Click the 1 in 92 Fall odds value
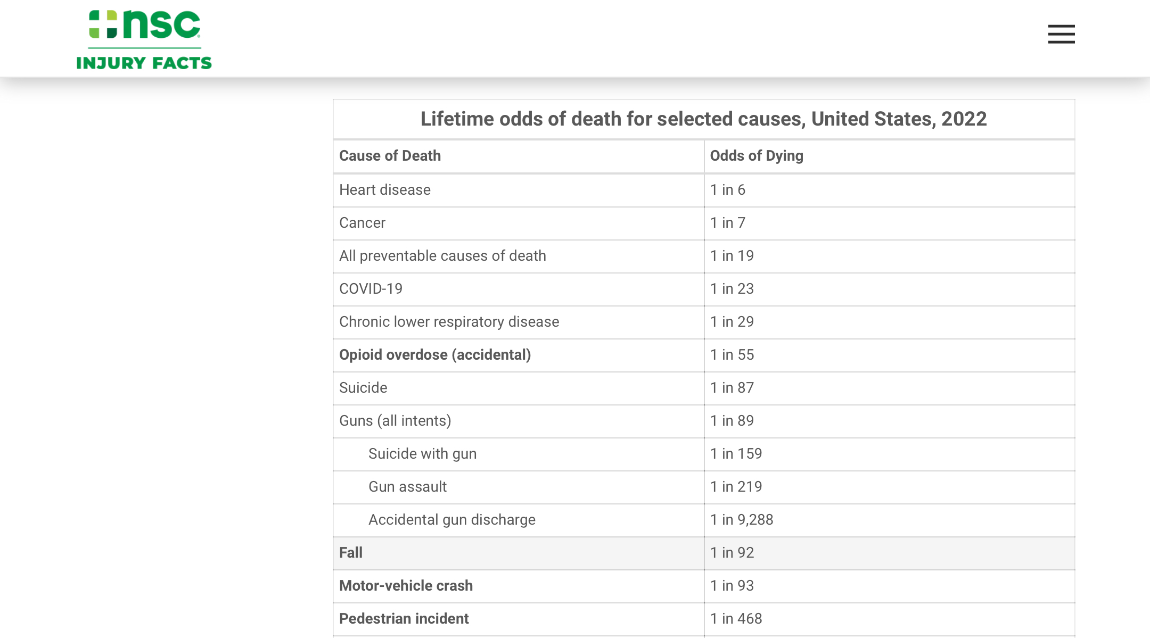This screenshot has width=1150, height=638. point(732,553)
